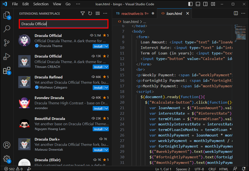Click publisher name Matheus Calegaro
This screenshot has width=249, height=171.
click(53, 87)
